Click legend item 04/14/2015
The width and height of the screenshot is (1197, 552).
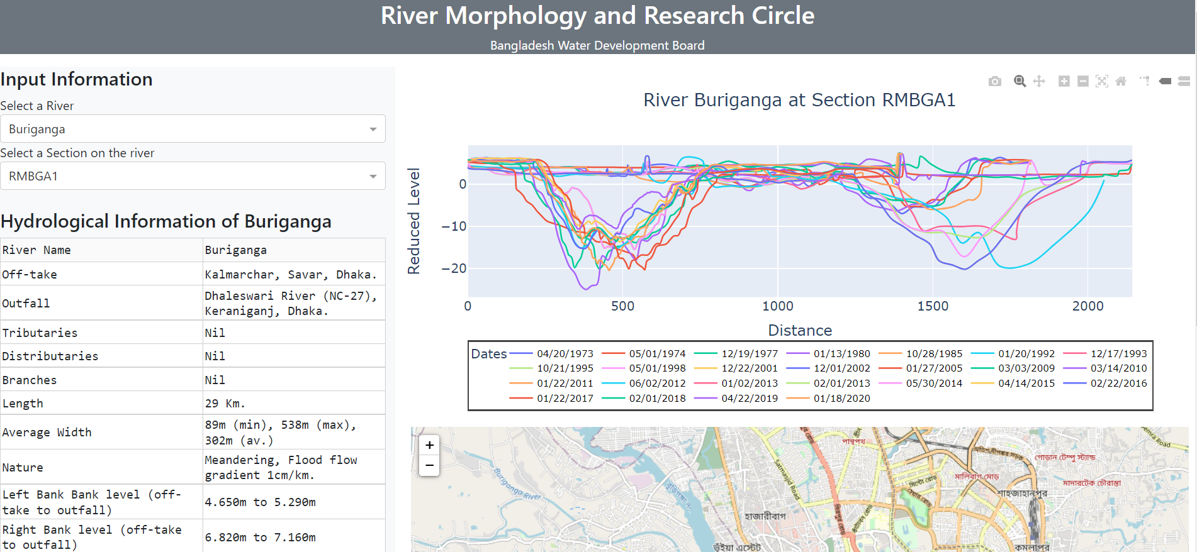1013,384
